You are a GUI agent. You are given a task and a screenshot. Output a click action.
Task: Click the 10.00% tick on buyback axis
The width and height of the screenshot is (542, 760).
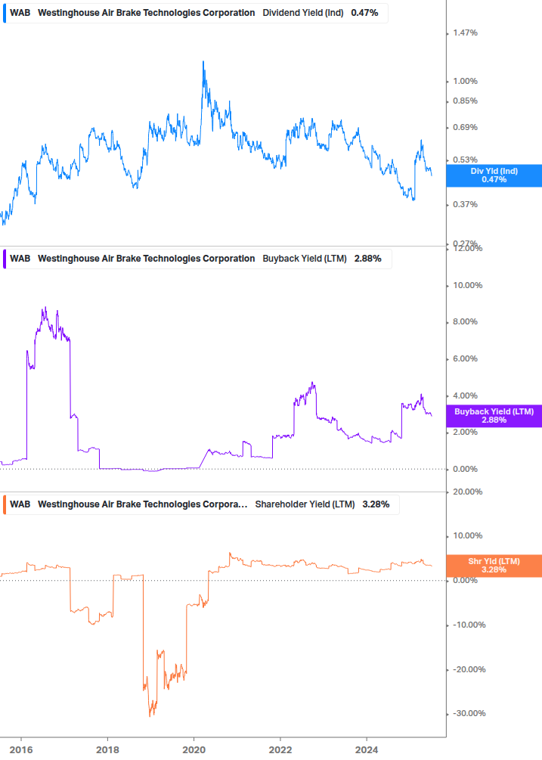tap(468, 286)
